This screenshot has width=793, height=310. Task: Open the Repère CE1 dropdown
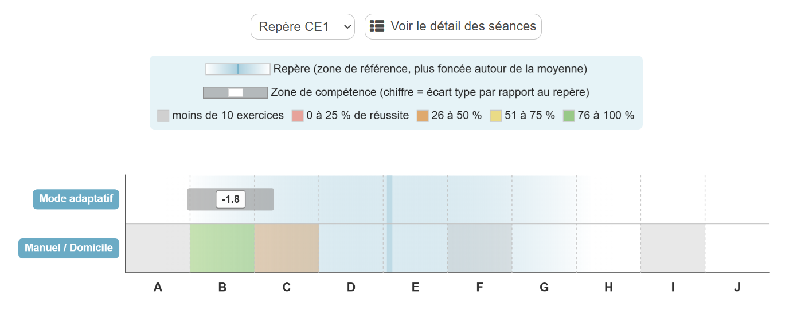point(303,26)
